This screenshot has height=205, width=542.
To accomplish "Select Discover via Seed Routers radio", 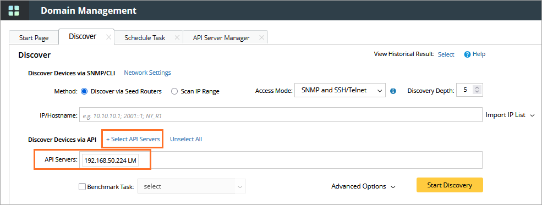I will (x=84, y=91).
